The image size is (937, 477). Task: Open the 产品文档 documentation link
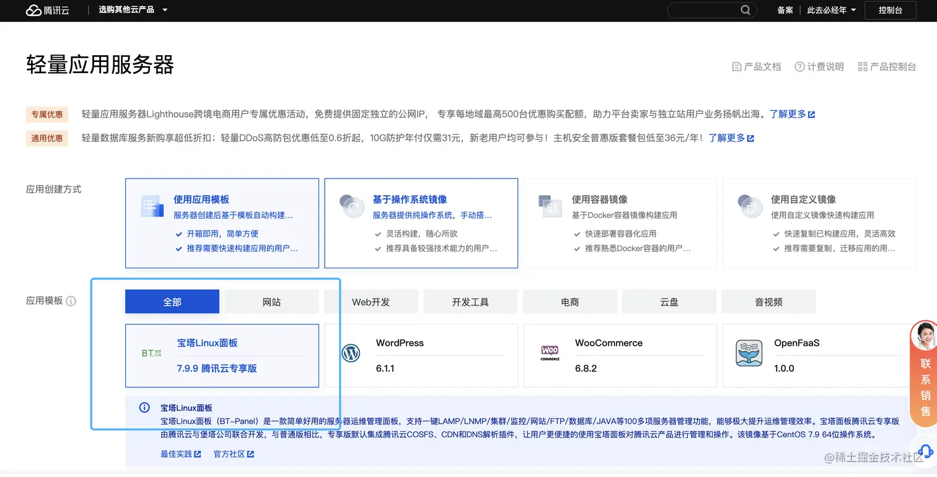click(757, 67)
